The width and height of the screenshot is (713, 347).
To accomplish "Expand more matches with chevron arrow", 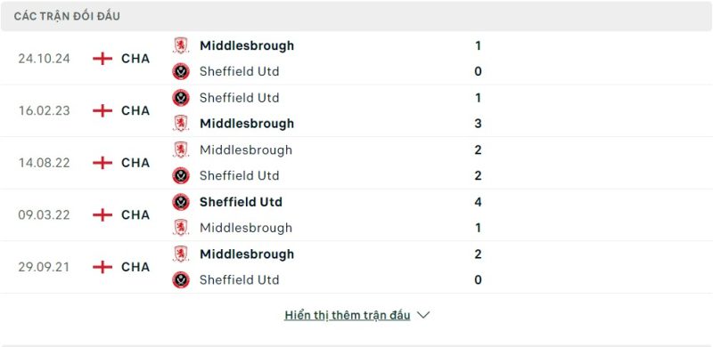I will (423, 315).
